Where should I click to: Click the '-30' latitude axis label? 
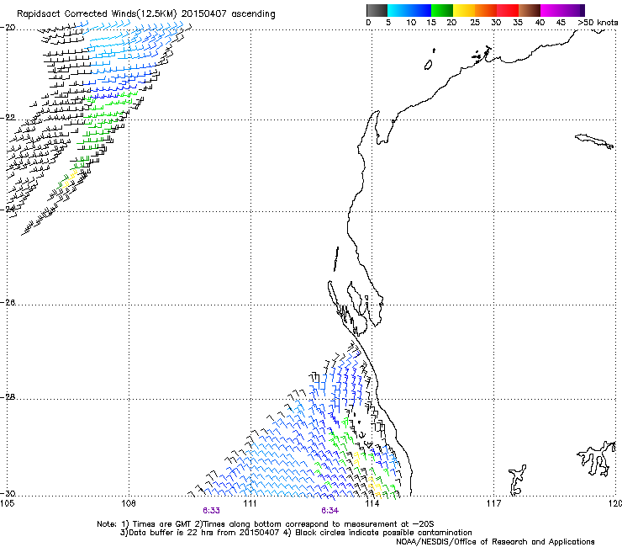point(8,493)
